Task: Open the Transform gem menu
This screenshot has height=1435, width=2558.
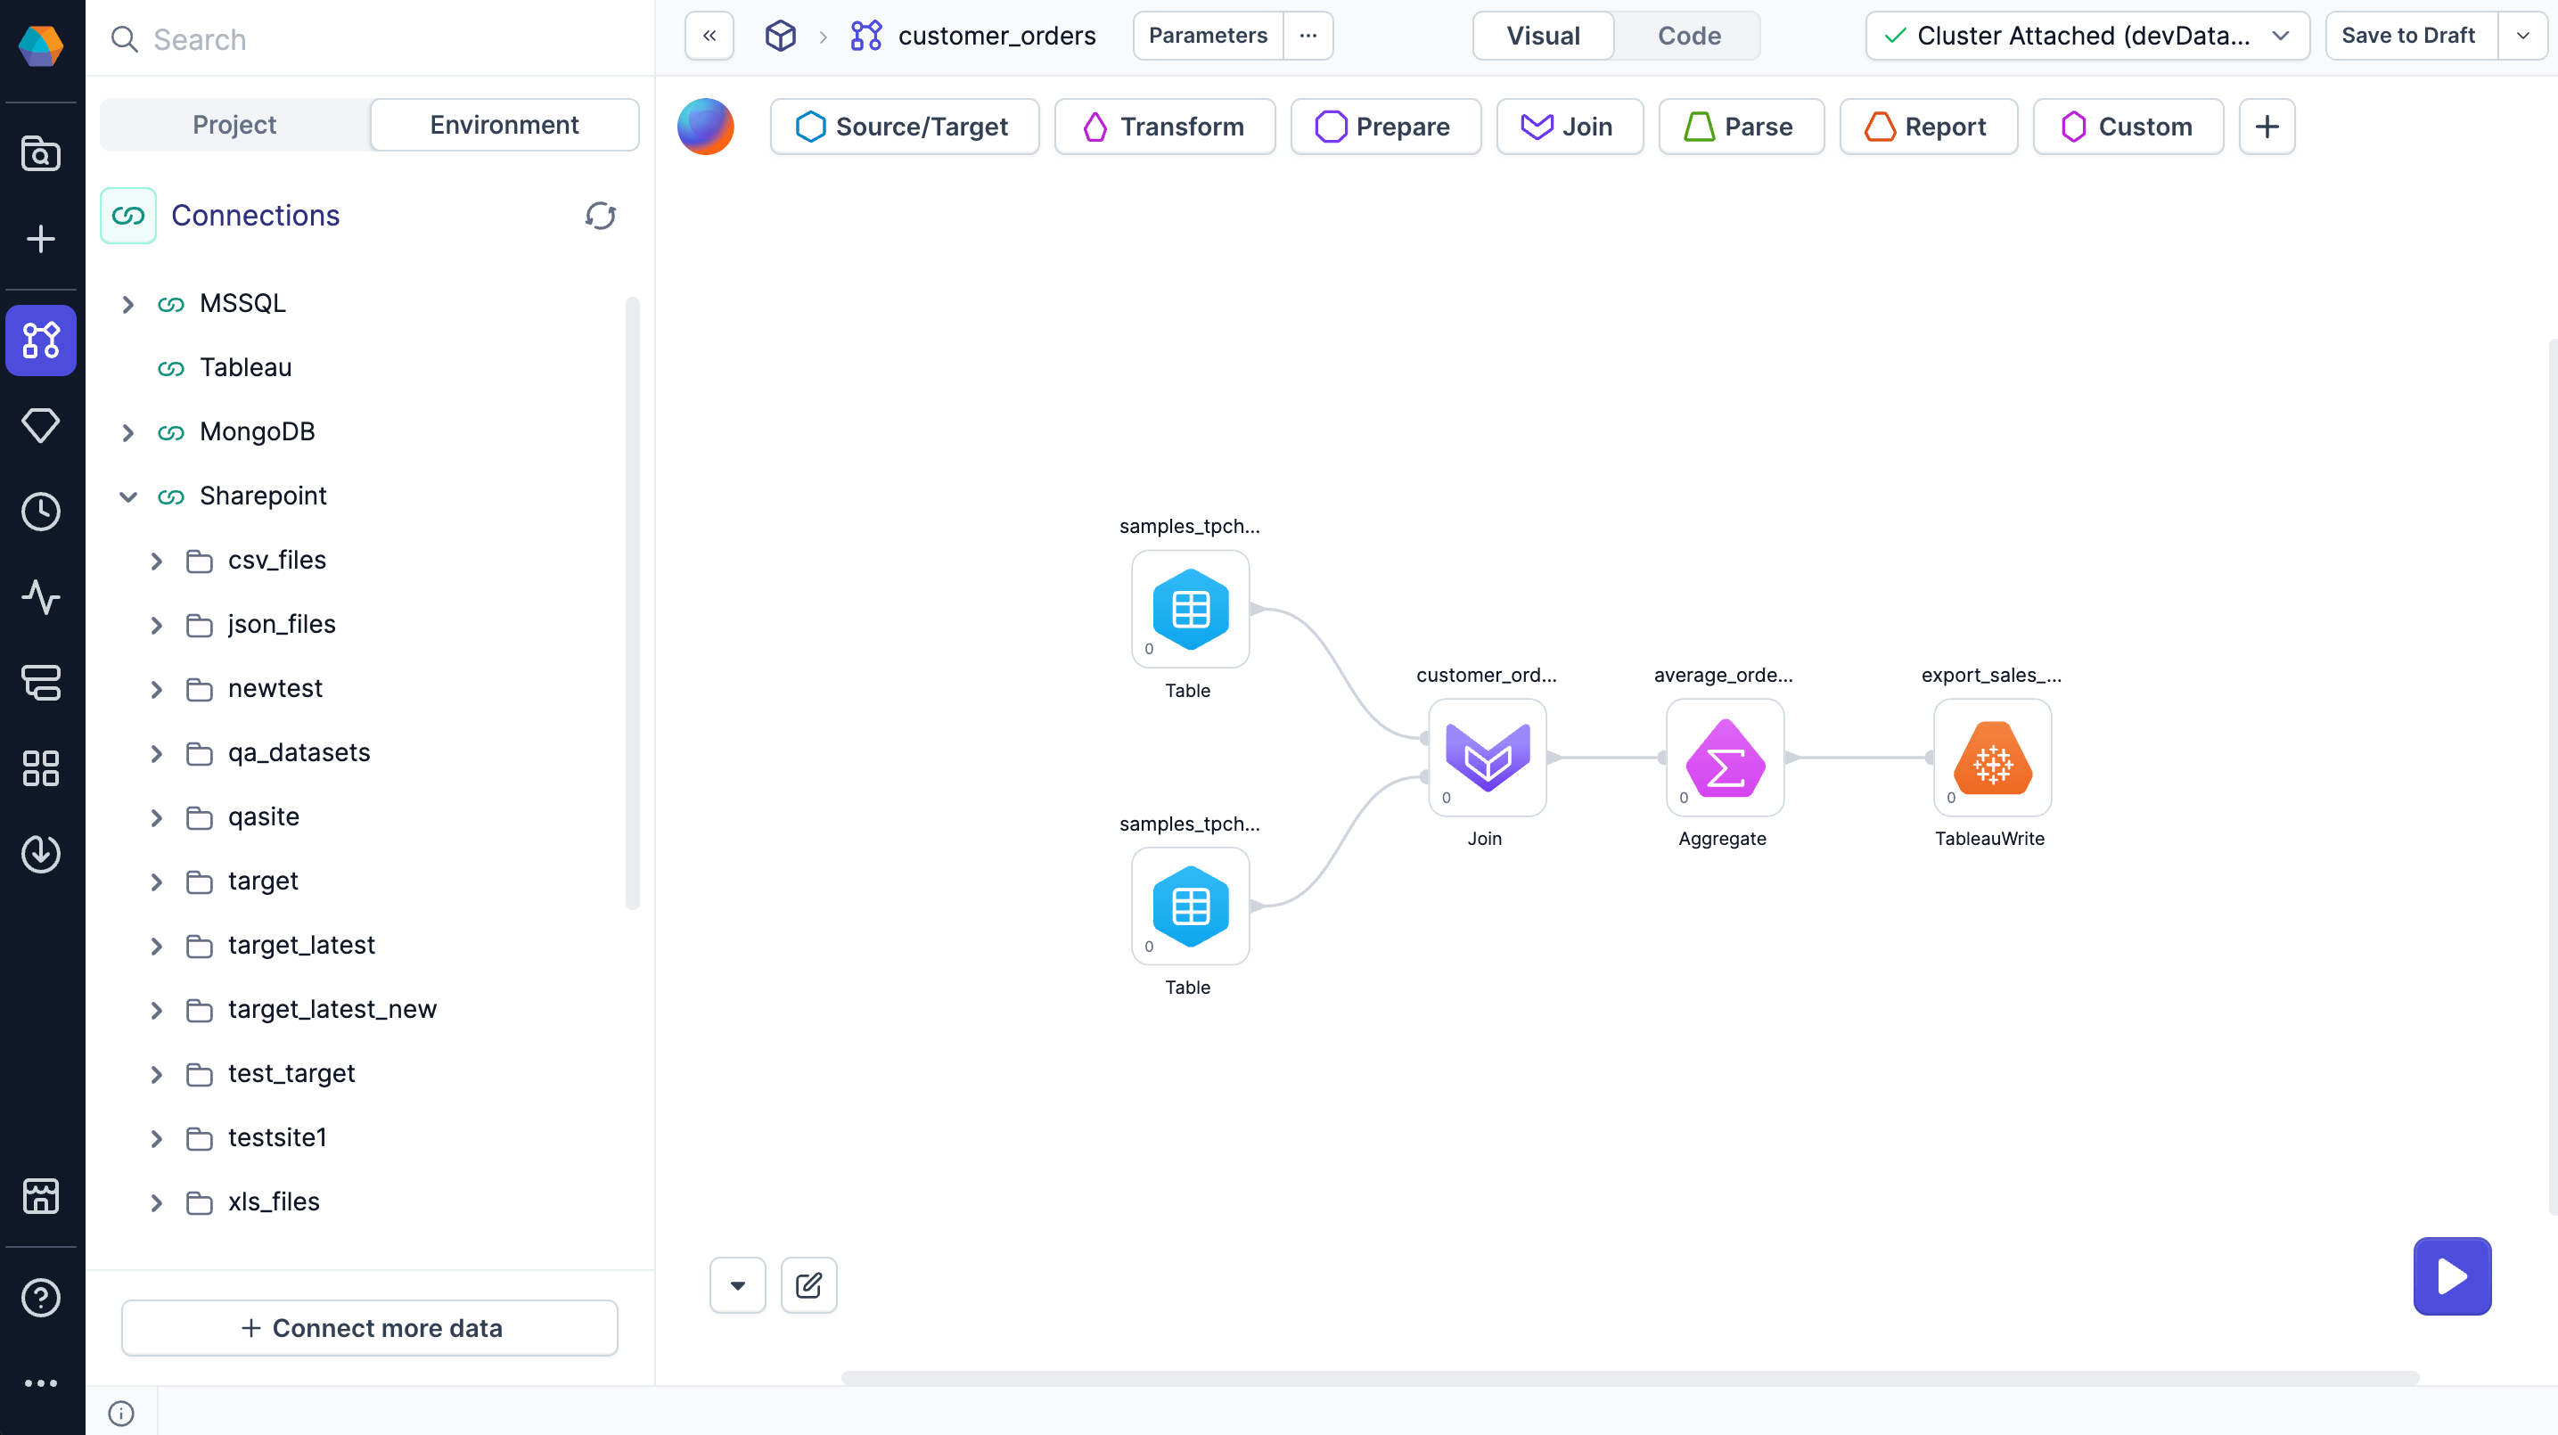Action: pos(1164,127)
